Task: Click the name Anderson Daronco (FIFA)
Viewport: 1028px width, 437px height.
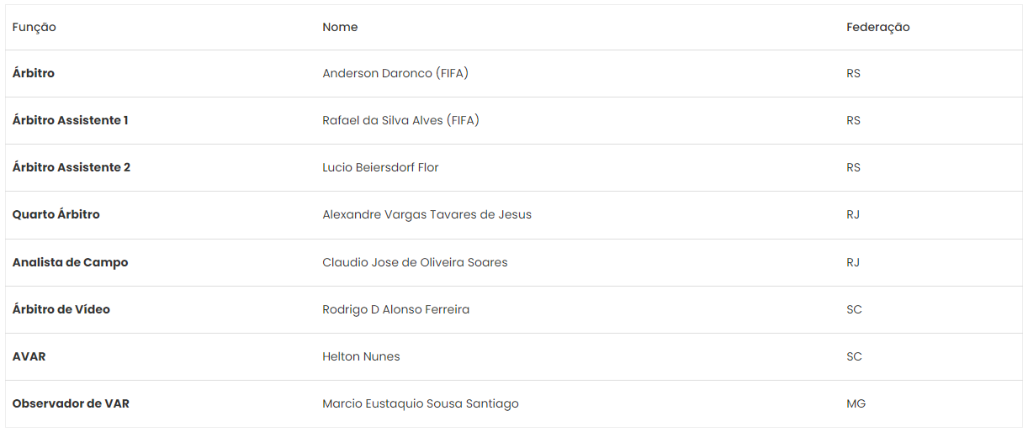Action: pos(395,73)
